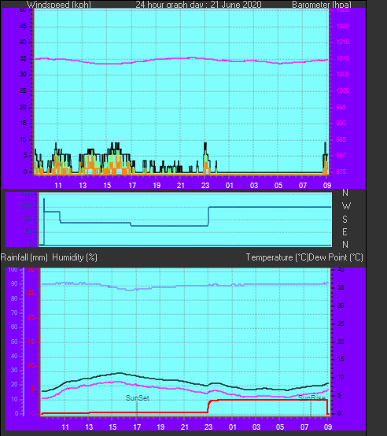This screenshot has width=387, height=436.
Task: Click the Windspeed (kph) axis title
Action: pos(59,5)
